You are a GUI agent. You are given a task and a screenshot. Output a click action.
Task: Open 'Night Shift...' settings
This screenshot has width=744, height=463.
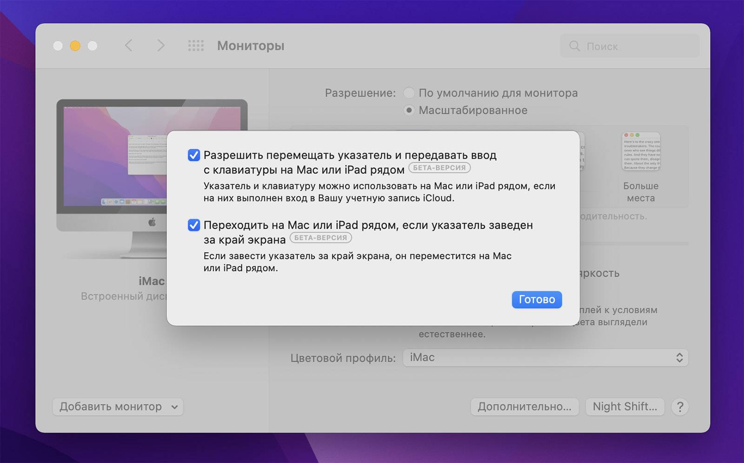point(625,407)
